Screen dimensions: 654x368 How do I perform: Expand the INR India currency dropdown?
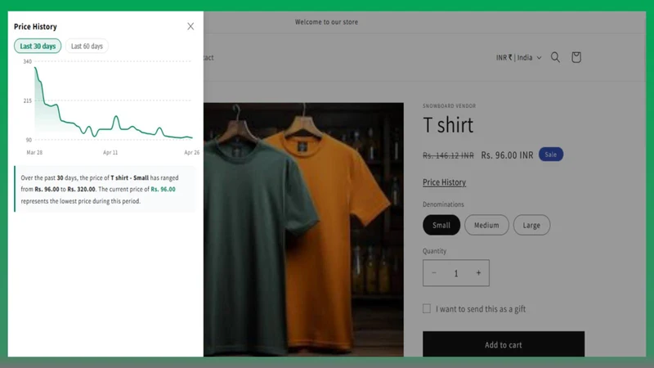tap(518, 57)
